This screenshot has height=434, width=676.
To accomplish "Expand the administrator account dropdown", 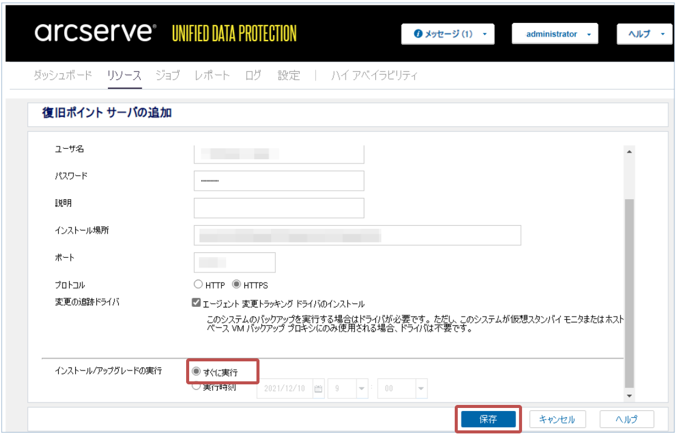I will (555, 34).
